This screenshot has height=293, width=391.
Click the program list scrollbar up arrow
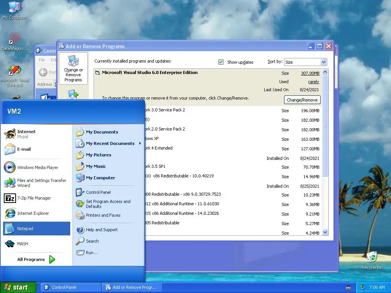(325, 72)
